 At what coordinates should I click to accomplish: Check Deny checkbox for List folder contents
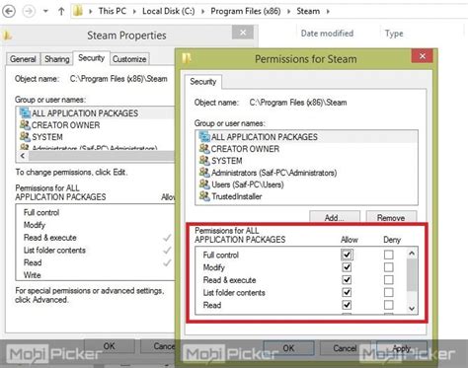pyautogui.click(x=388, y=292)
